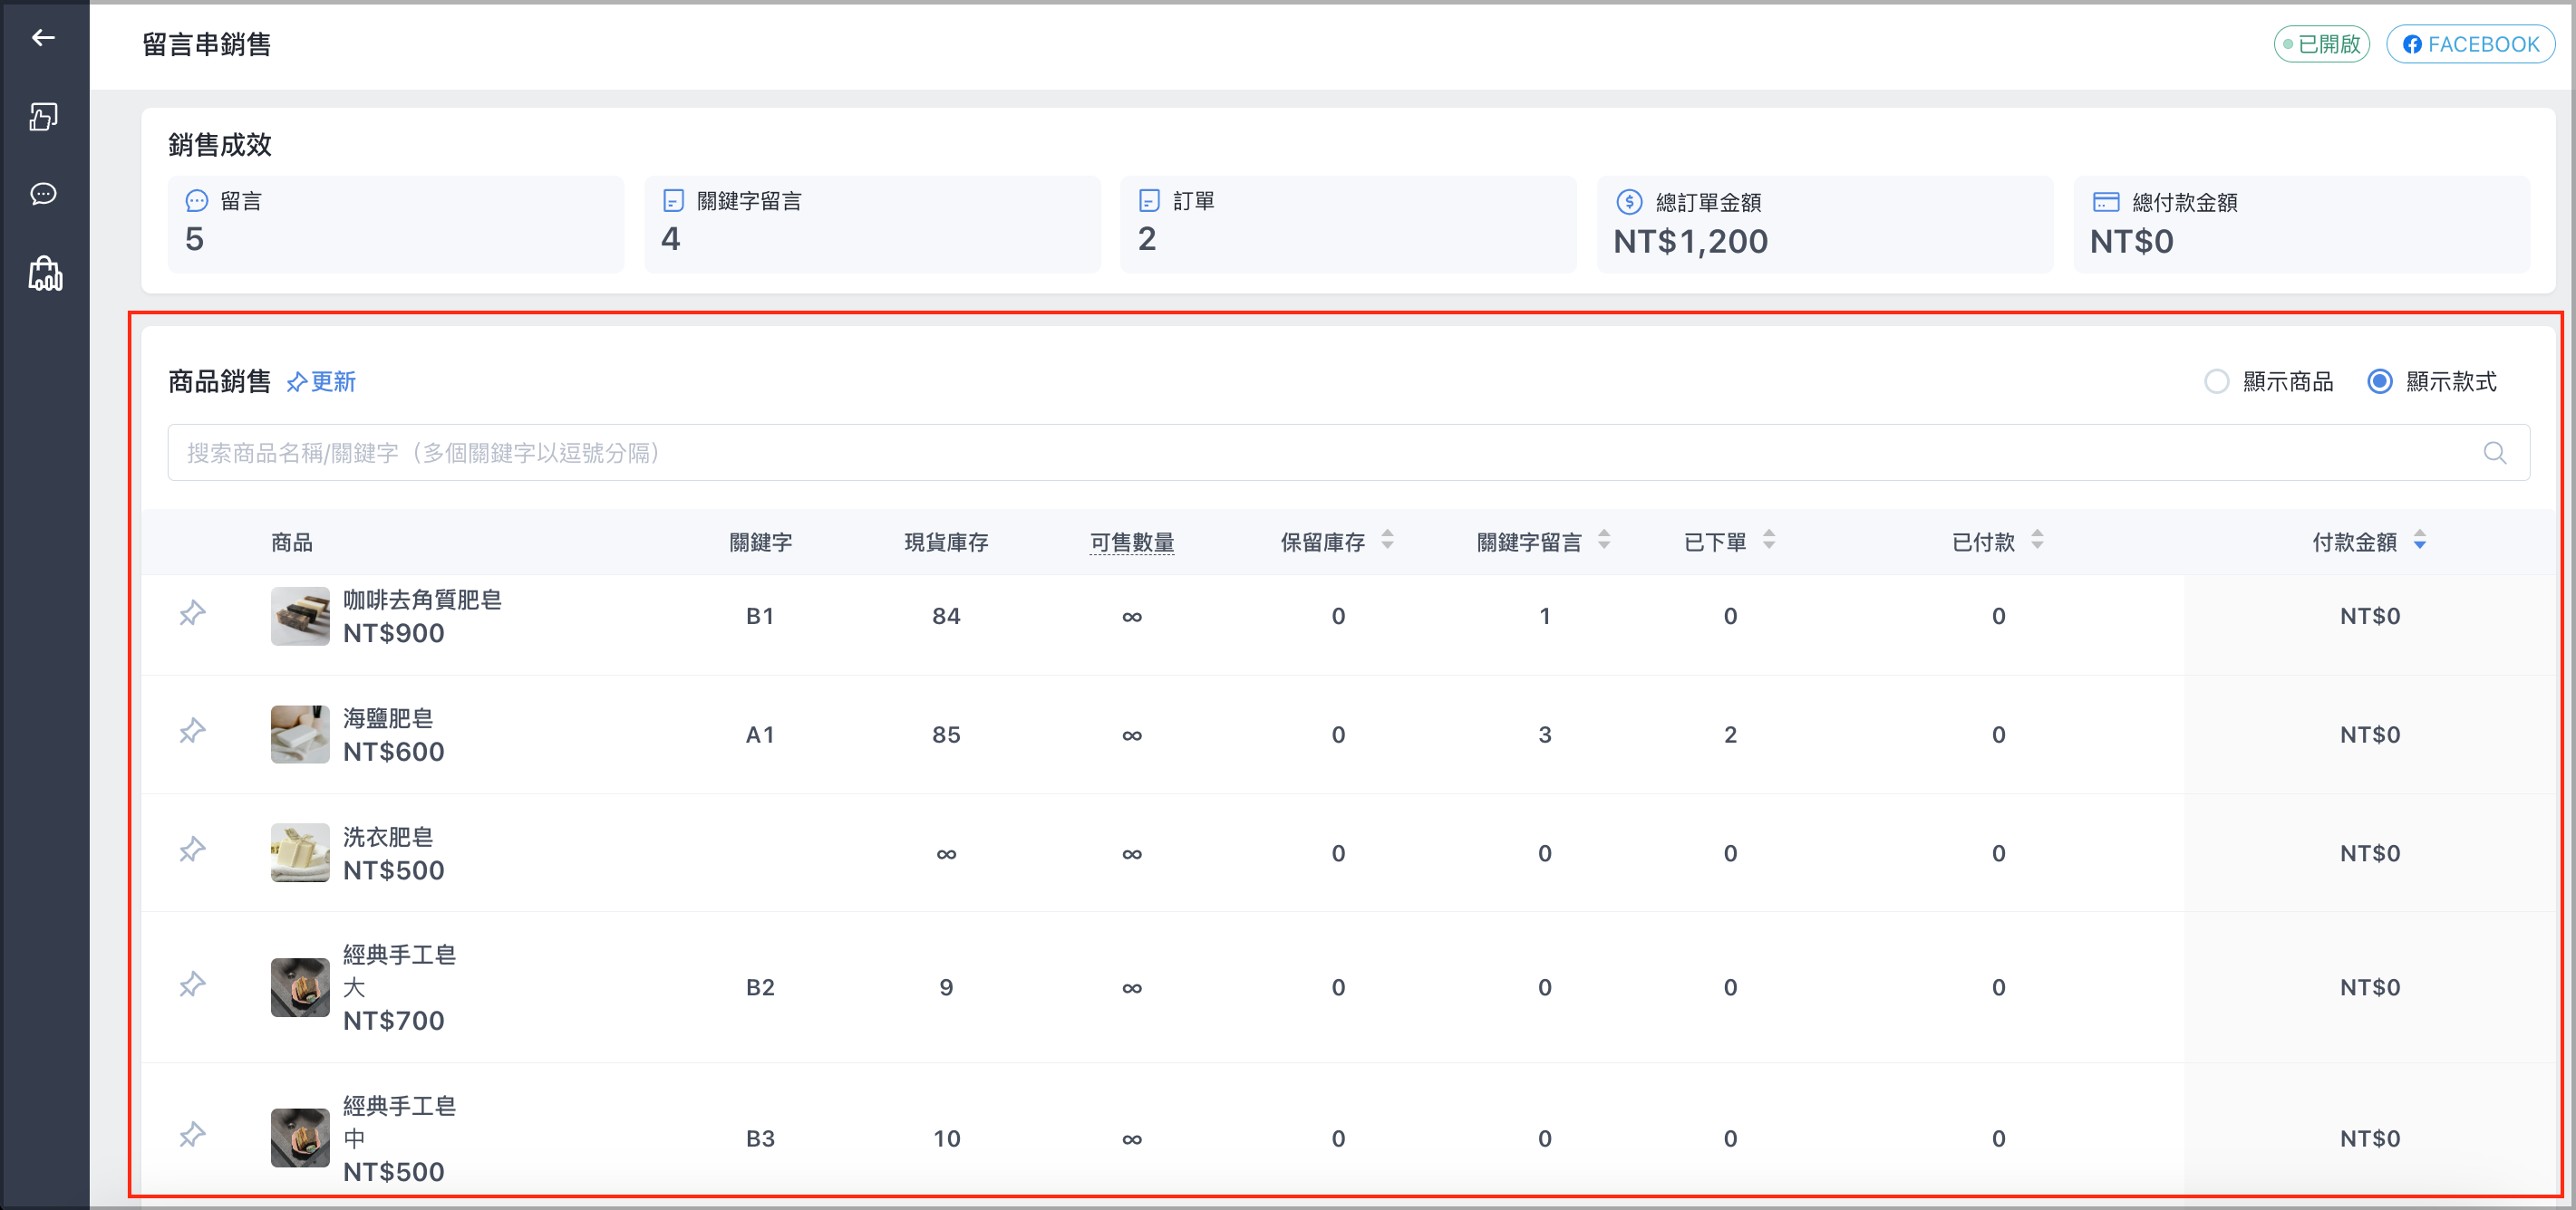
Task: Toggle the 已開啟 status badge
Action: click(2321, 44)
